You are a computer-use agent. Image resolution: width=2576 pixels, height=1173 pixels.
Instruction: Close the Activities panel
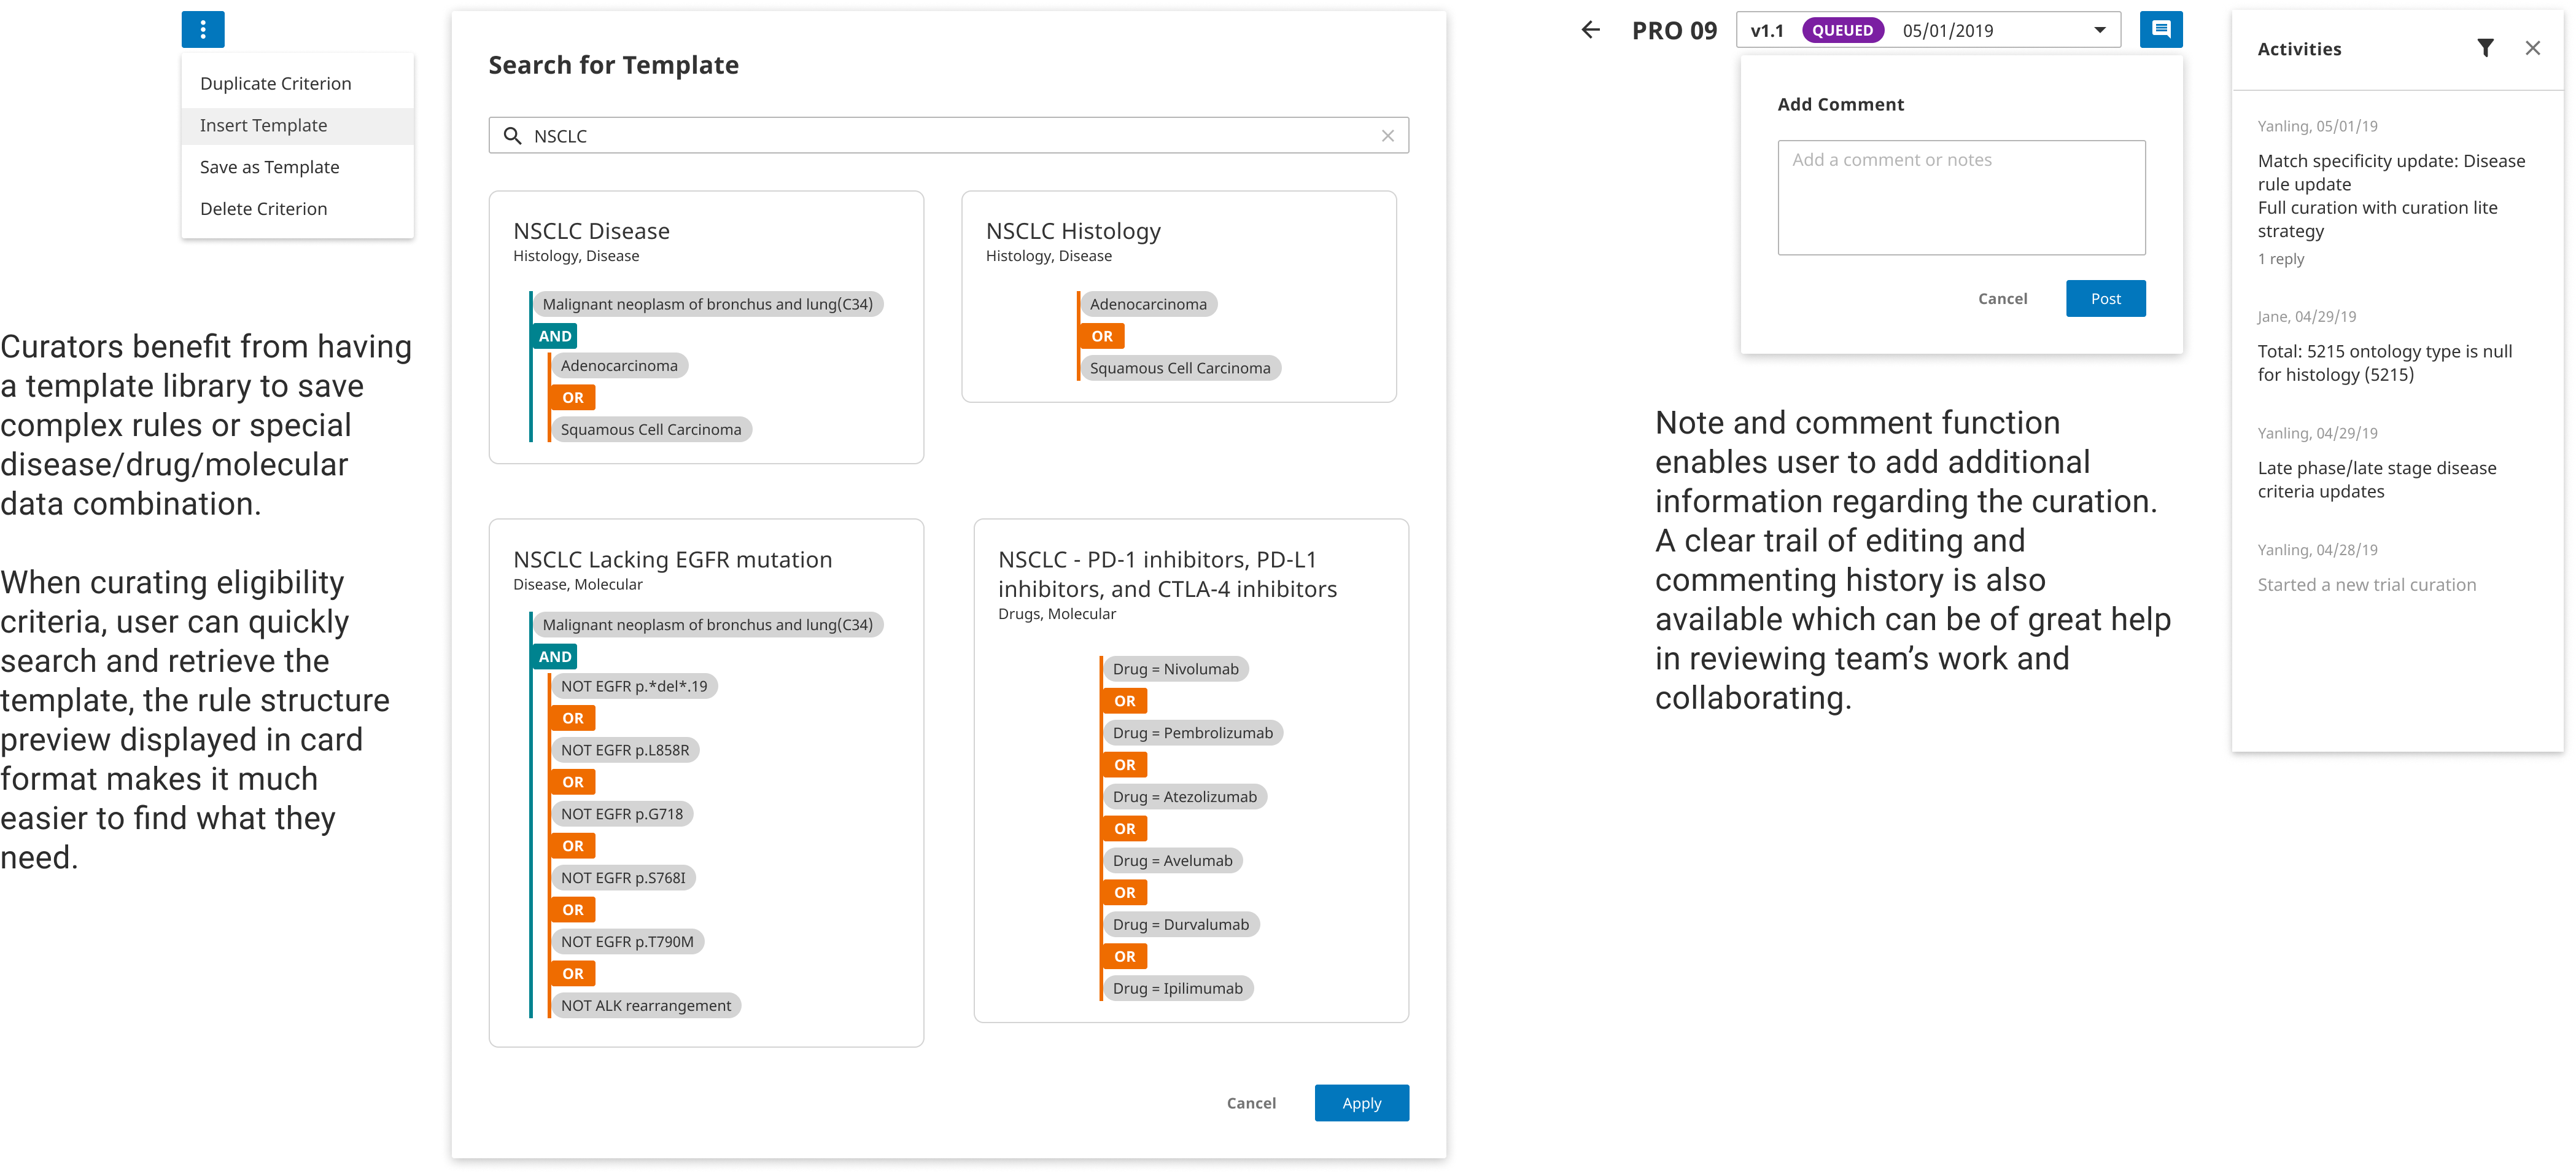[x=2532, y=48]
